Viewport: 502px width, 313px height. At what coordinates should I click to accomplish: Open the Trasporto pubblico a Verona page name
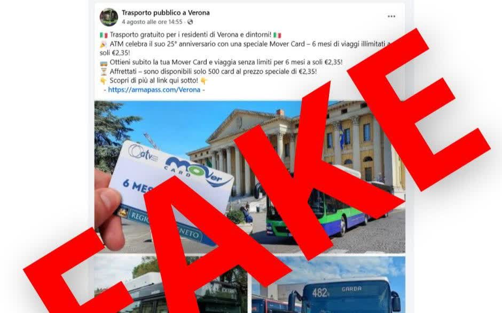pos(166,13)
